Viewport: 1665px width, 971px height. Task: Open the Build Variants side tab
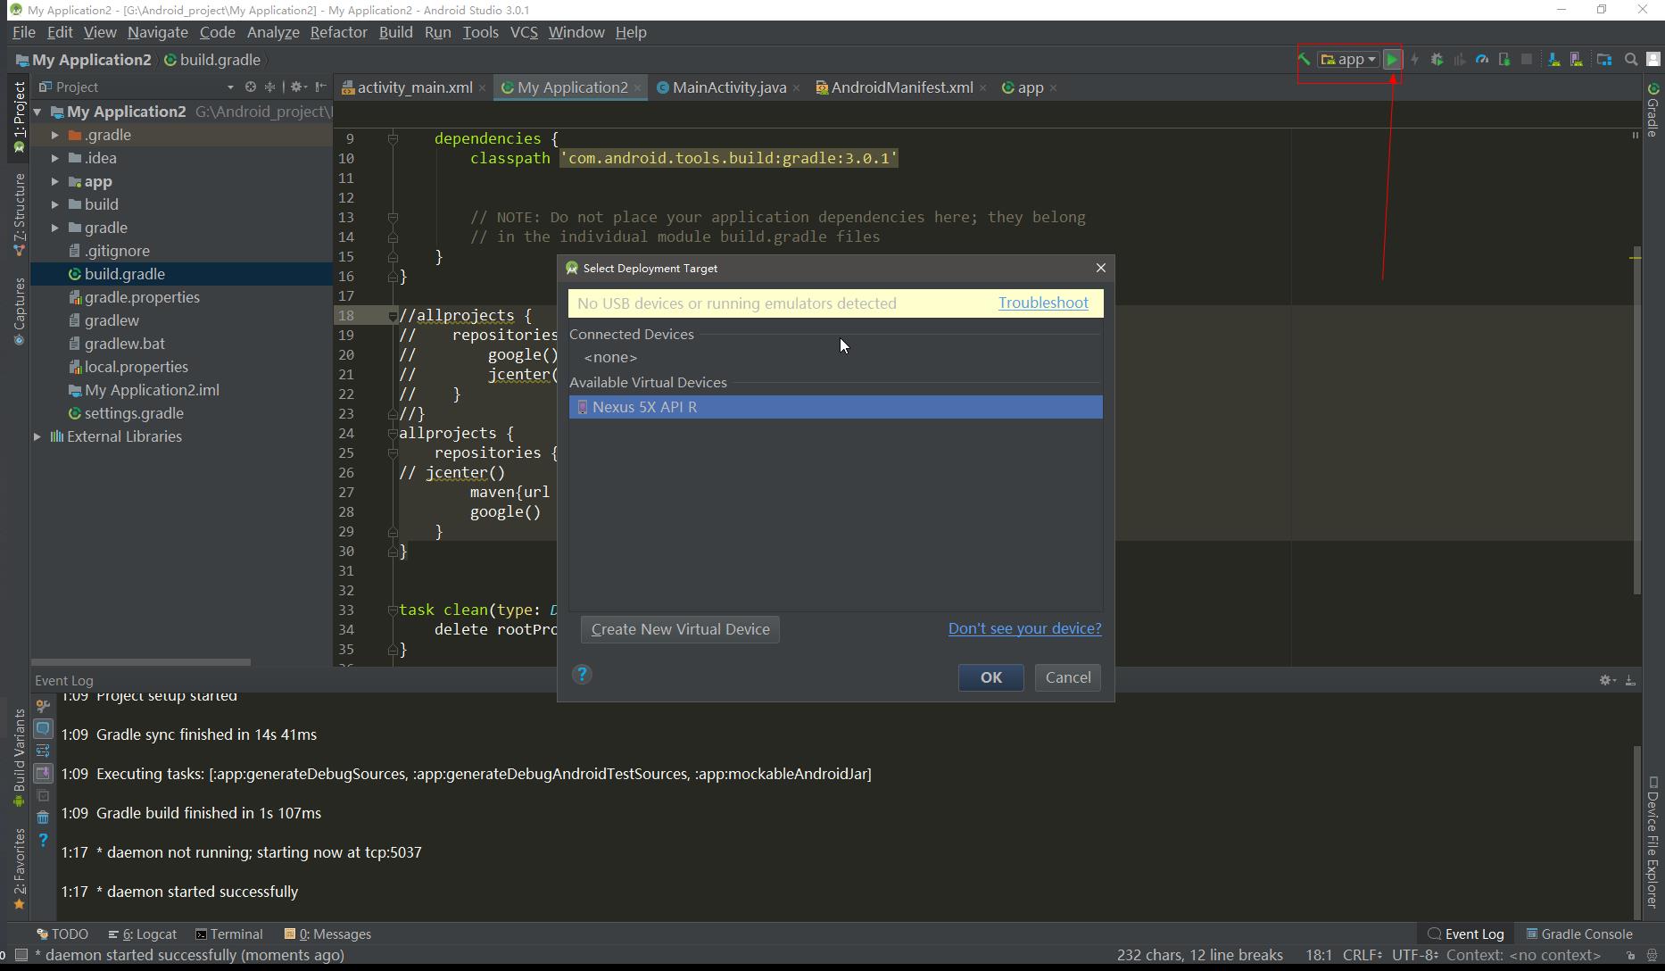(x=19, y=758)
